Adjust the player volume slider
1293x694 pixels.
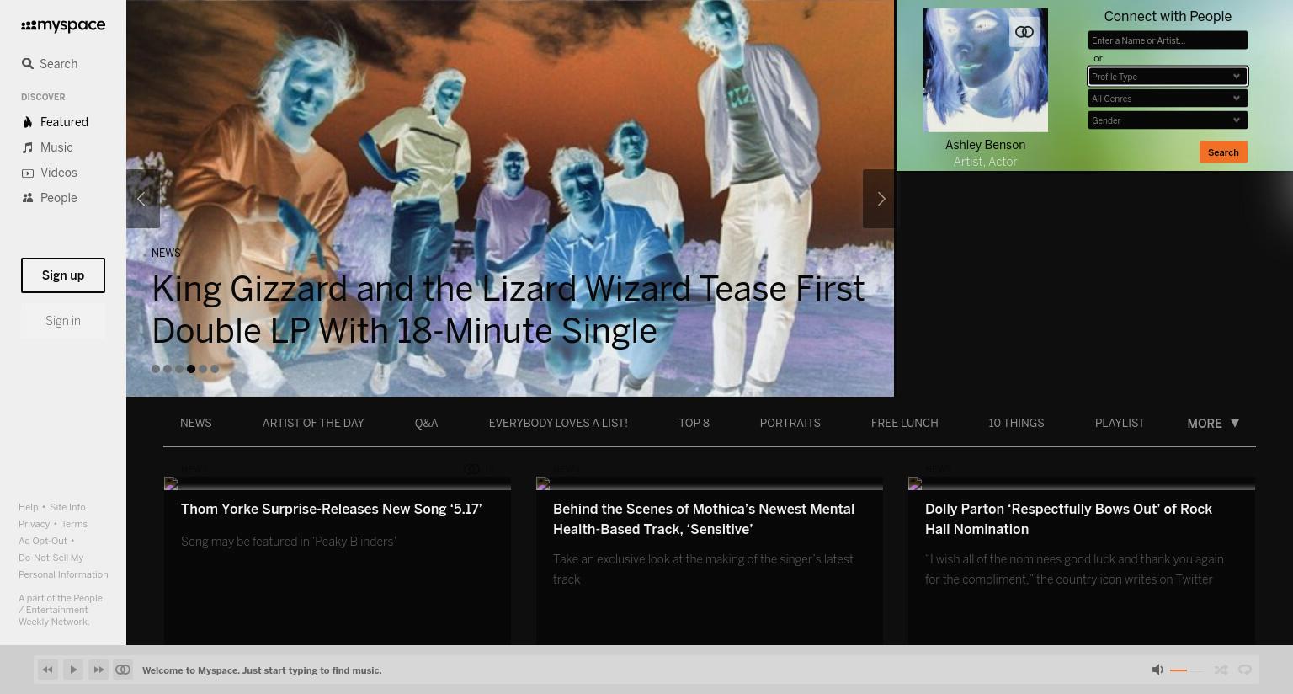point(1187,670)
